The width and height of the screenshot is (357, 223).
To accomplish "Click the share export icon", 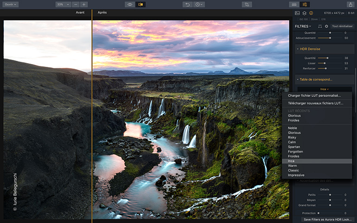I will [x=350, y=4].
